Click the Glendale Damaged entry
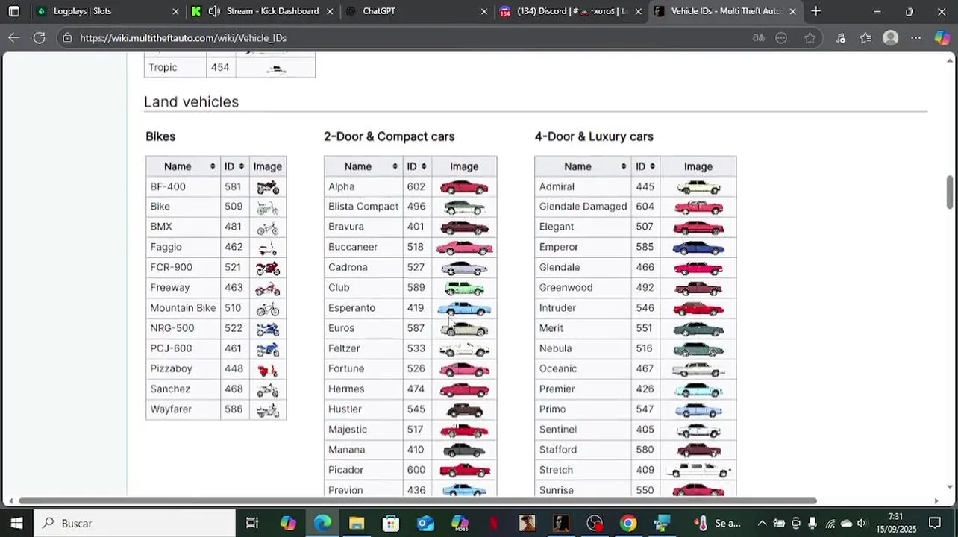Viewport: 958px width, 537px height. click(583, 207)
